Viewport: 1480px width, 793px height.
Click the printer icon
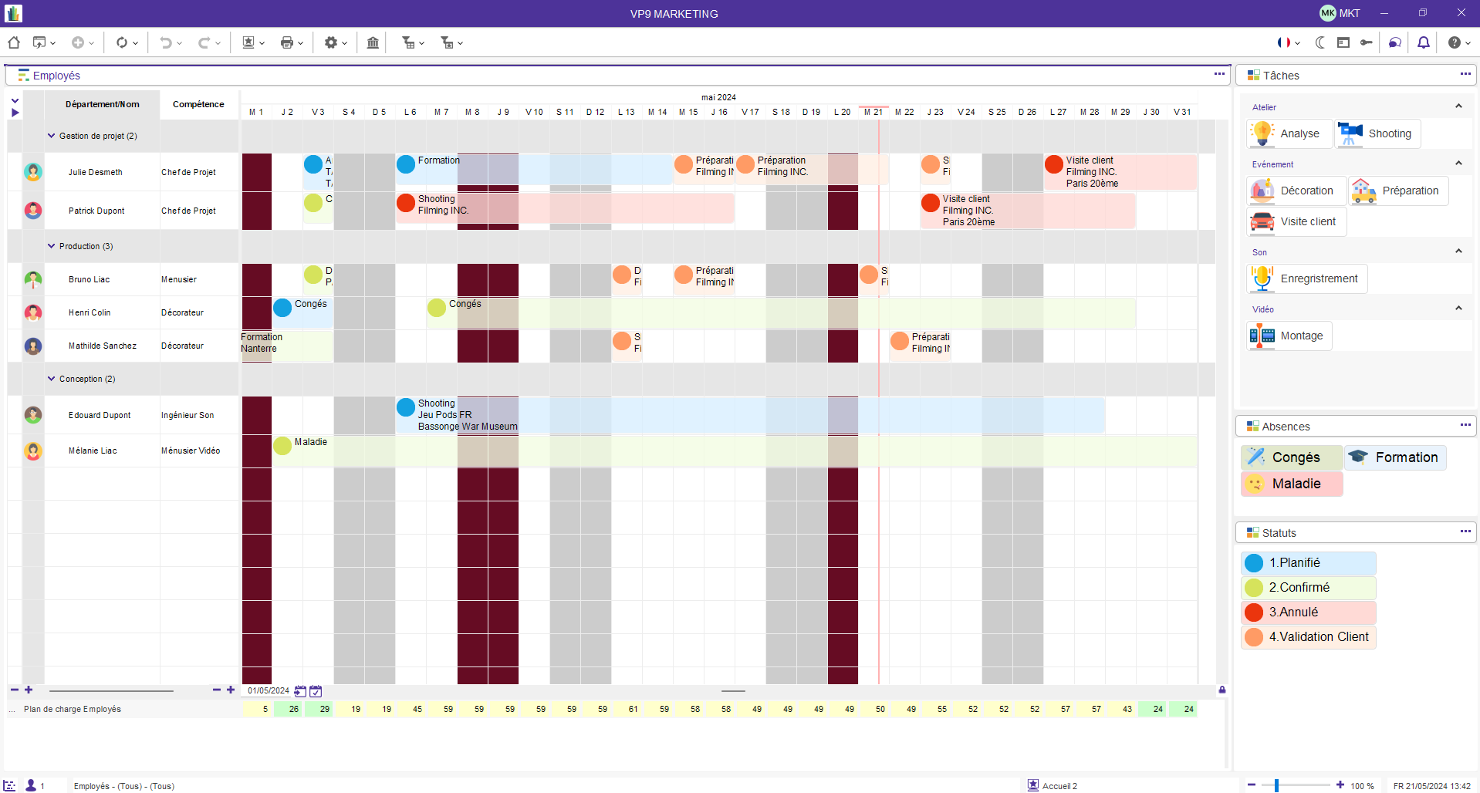click(287, 43)
